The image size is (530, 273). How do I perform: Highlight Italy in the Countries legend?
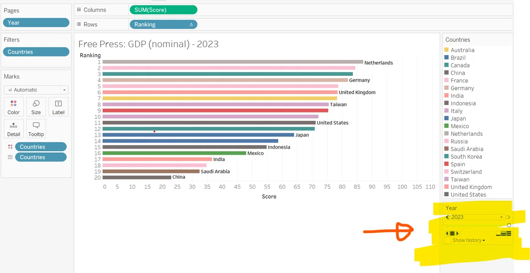click(x=457, y=111)
